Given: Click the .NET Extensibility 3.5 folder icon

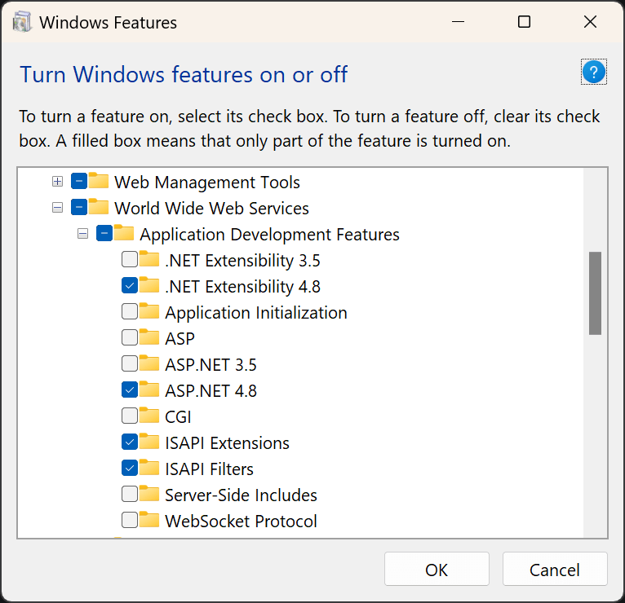Looking at the screenshot, I should pos(149,258).
